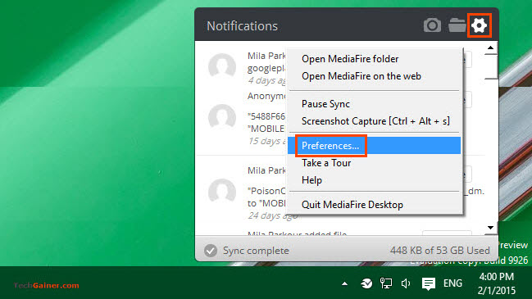This screenshot has height=299, width=532.
Task: Click avatar beside the 4 days ago notification
Action: tap(222, 66)
